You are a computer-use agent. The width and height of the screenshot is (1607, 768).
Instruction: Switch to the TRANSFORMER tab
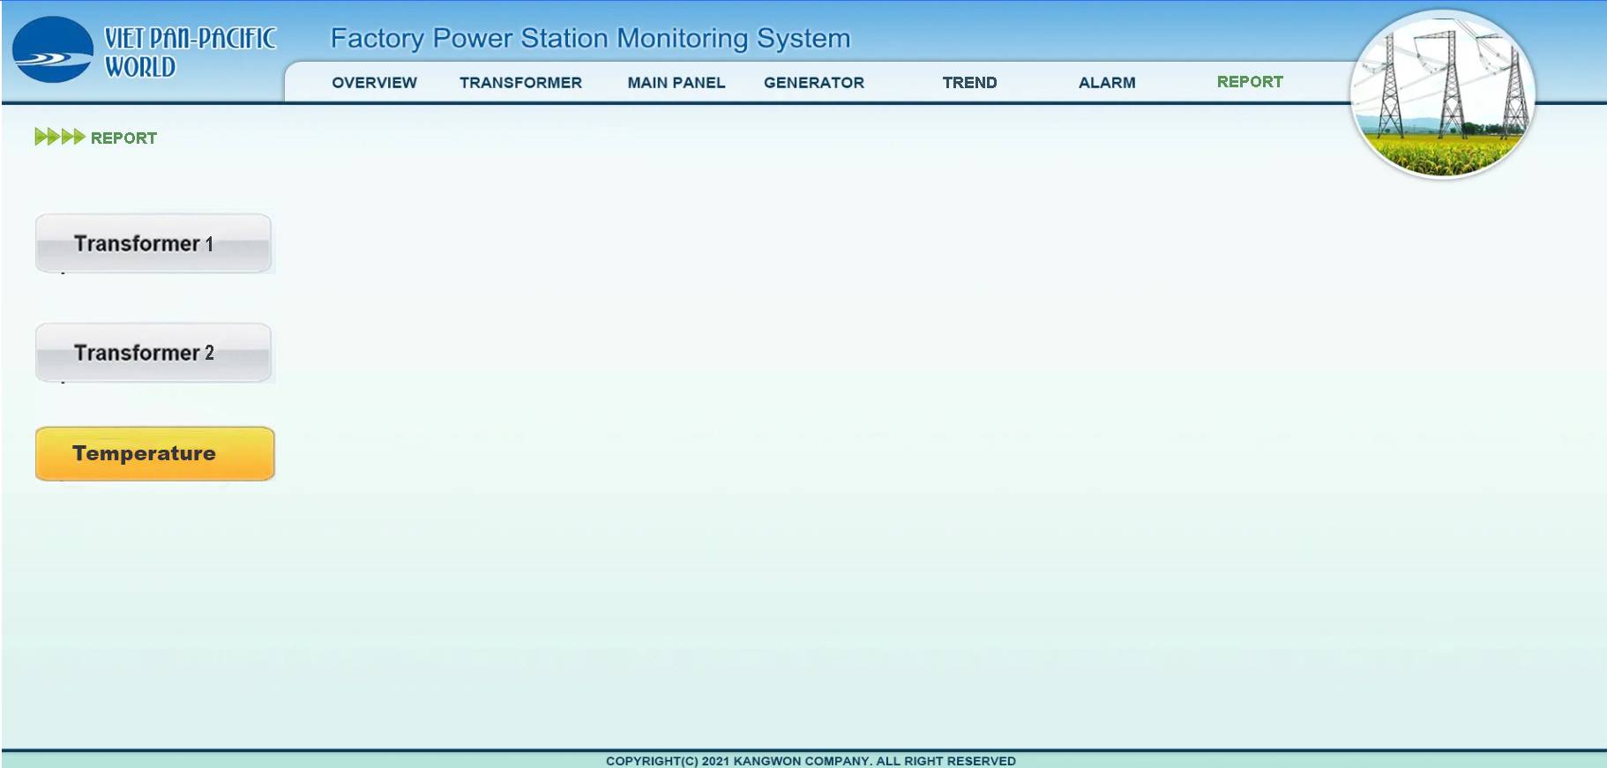pyautogui.click(x=520, y=83)
